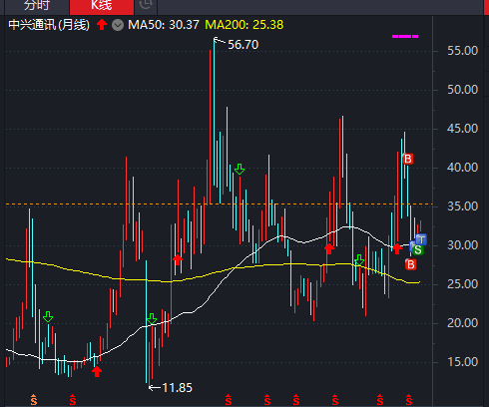The image size is (489, 407).
Task: Click the 20.00 price axis label
Action: (x=462, y=323)
